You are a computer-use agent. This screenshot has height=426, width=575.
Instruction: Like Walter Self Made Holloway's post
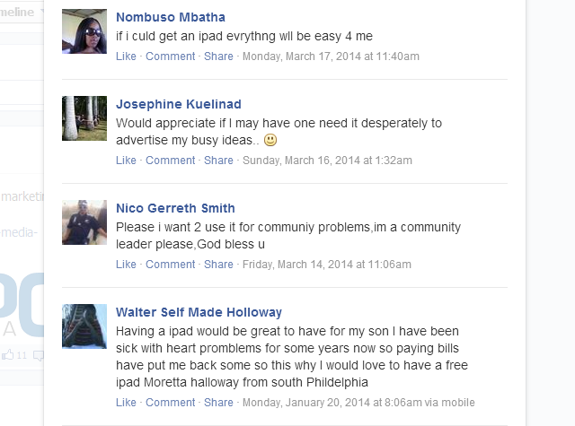click(x=126, y=403)
